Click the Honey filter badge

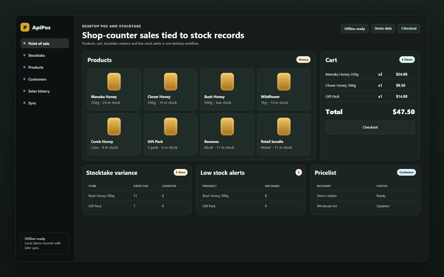pos(303,60)
